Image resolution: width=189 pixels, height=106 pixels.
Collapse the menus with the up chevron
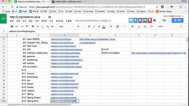click(x=181, y=26)
